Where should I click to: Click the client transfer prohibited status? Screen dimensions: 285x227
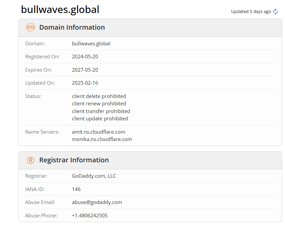[x=101, y=111]
